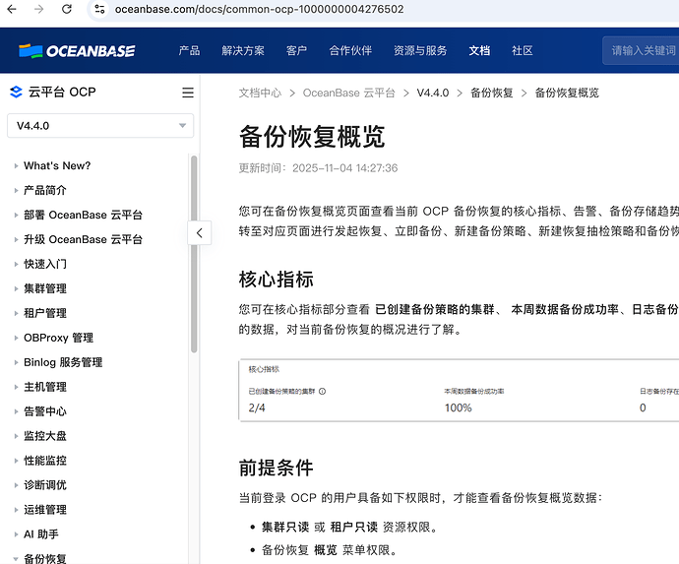Click the OceanBase 云平台 breadcrumb link

(348, 93)
